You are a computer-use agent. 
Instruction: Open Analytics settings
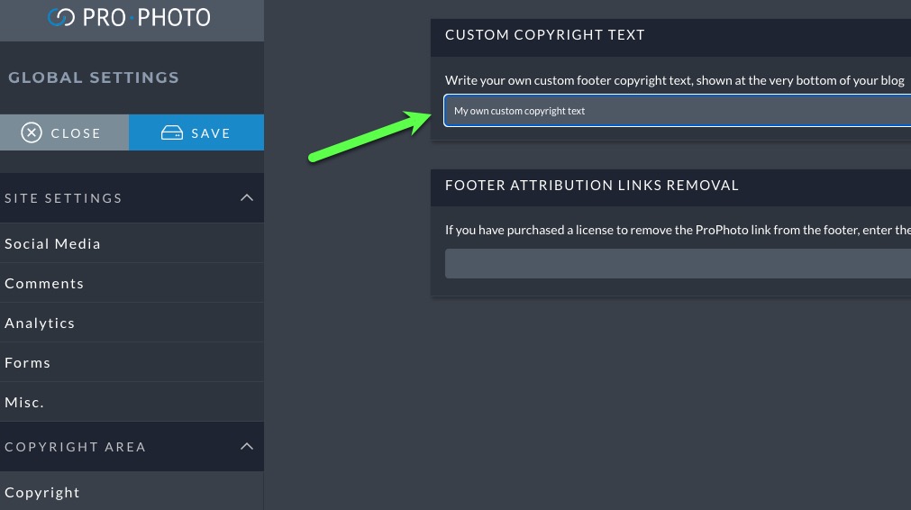pyautogui.click(x=132, y=323)
